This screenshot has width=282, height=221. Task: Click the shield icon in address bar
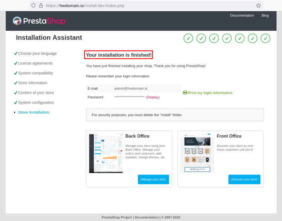33,6
